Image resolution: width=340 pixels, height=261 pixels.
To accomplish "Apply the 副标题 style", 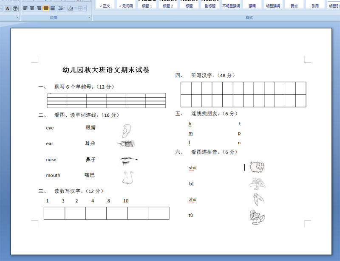I will tap(210, 4).
